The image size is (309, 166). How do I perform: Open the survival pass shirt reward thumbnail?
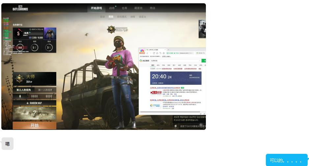(50, 34)
